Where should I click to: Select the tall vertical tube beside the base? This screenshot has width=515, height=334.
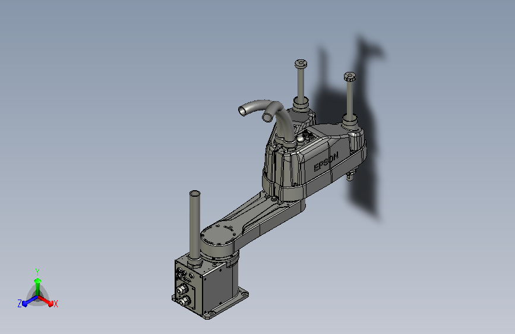click(195, 224)
